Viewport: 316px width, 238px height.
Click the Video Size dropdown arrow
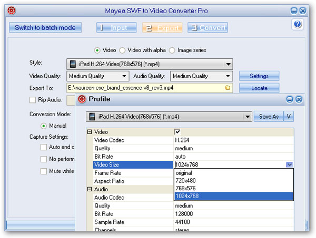pos(289,164)
